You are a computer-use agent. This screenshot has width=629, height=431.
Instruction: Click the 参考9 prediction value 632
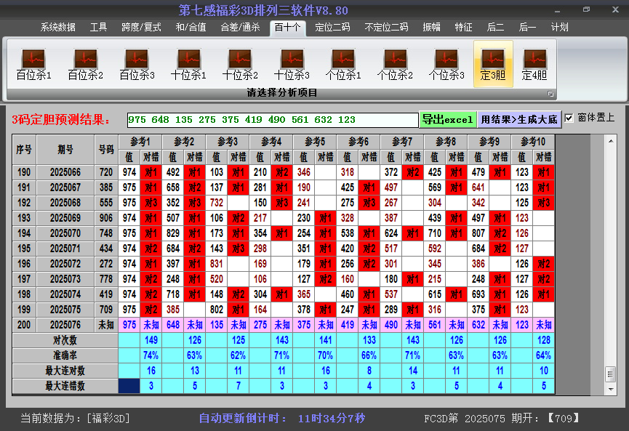(478, 325)
